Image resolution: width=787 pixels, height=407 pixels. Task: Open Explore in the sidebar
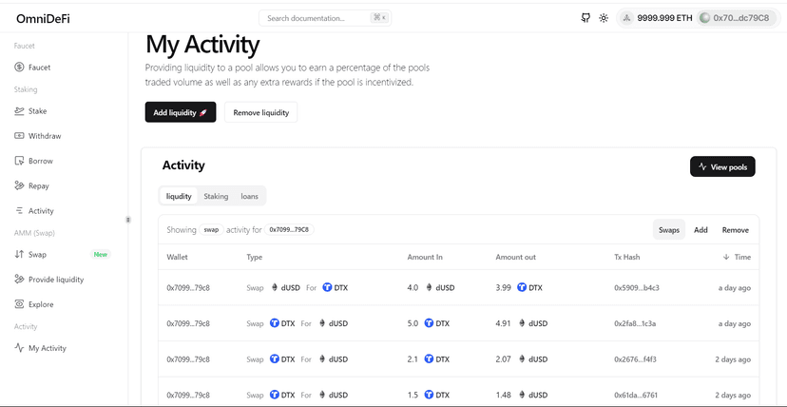point(33,304)
